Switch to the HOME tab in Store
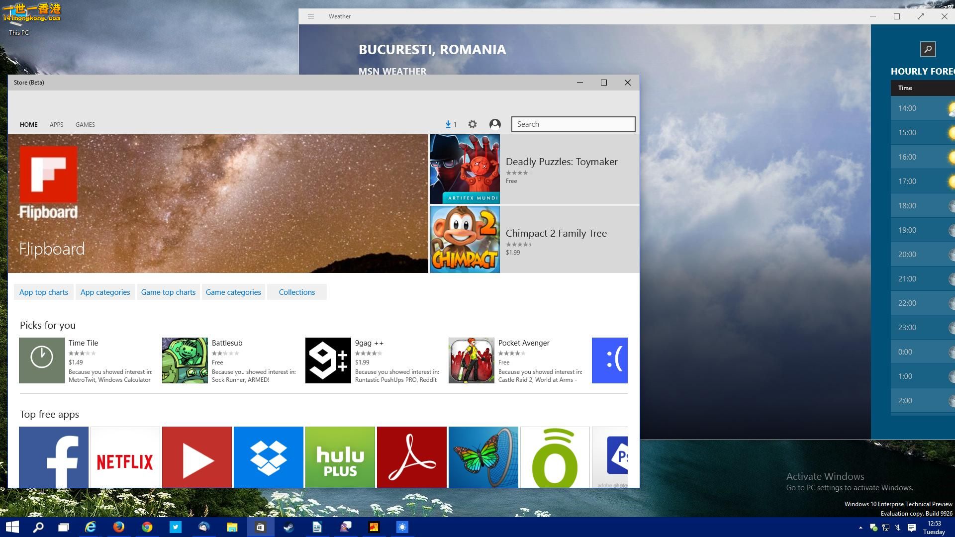Image resolution: width=955 pixels, height=537 pixels. tap(29, 125)
